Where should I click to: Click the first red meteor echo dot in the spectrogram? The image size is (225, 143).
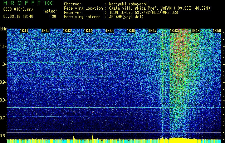point(74,112)
